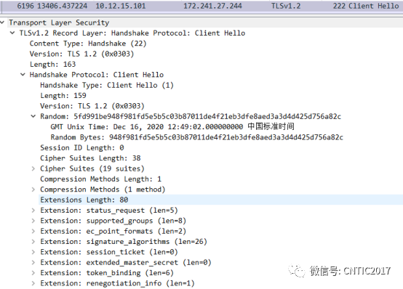
Task: Collapse the TLSv1.2 Record Layer node
Action: (12, 33)
